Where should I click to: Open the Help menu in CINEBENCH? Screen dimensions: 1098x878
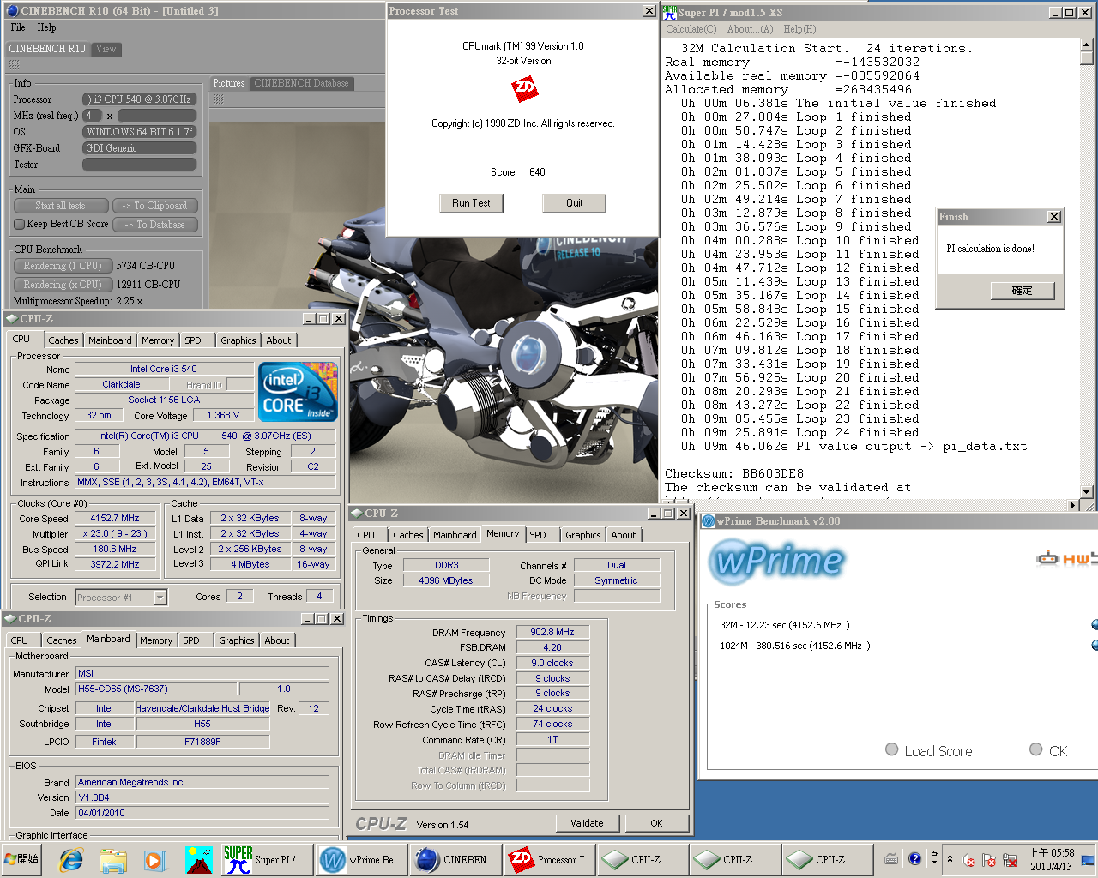click(46, 27)
